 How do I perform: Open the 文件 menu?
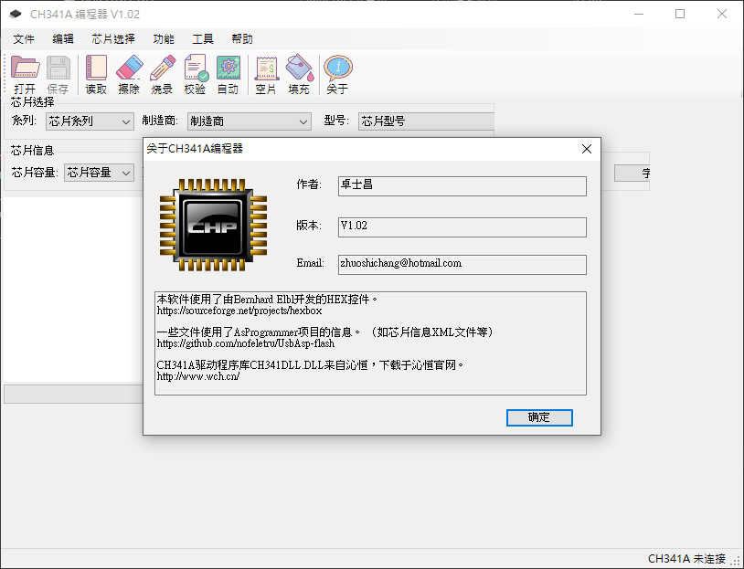[x=24, y=39]
